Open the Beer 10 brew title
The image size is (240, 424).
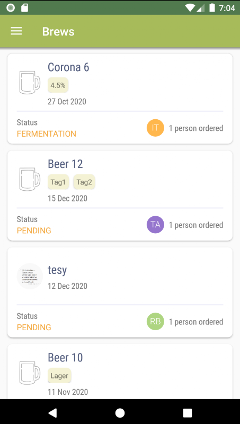65,357
